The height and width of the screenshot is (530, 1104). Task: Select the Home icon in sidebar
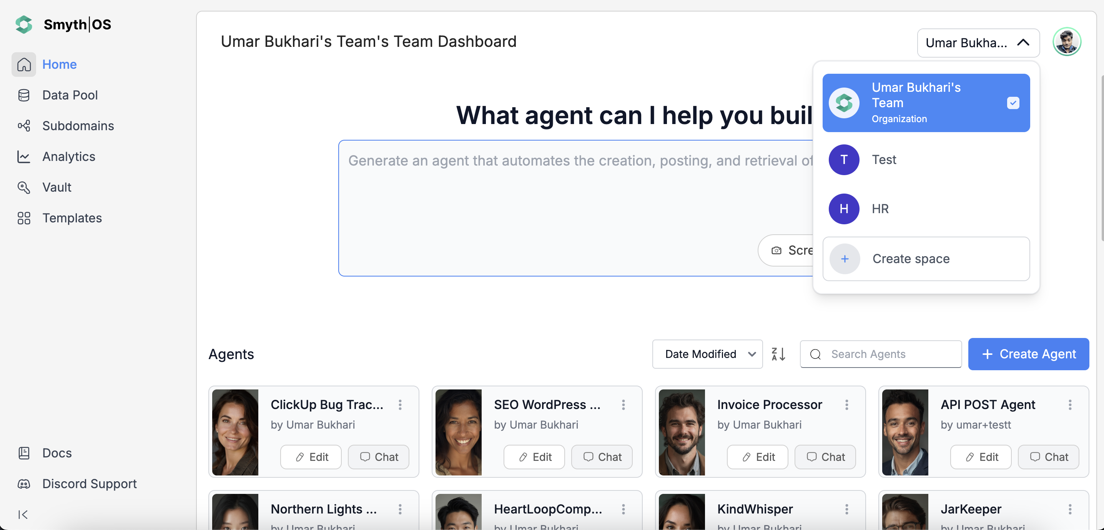[24, 64]
